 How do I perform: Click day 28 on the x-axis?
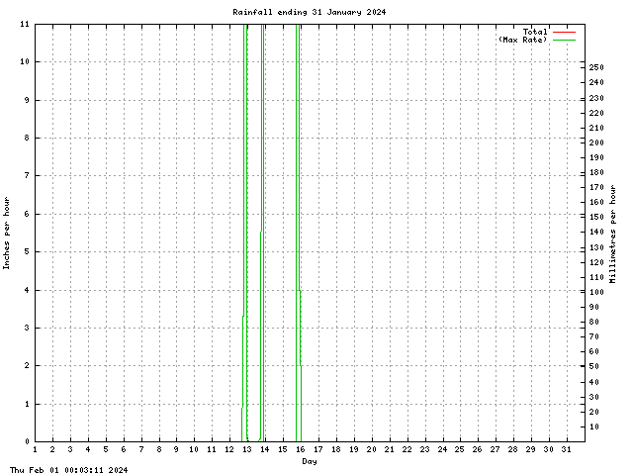[x=513, y=449]
